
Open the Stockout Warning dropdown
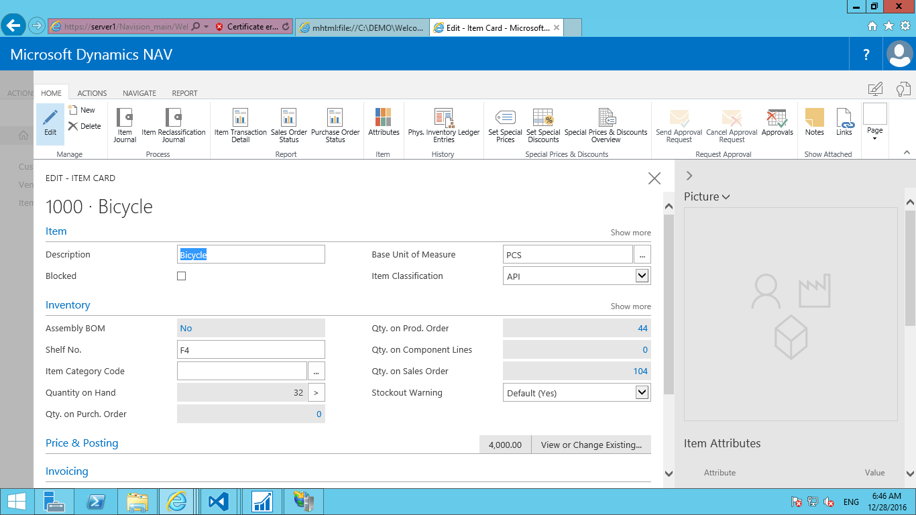[642, 392]
